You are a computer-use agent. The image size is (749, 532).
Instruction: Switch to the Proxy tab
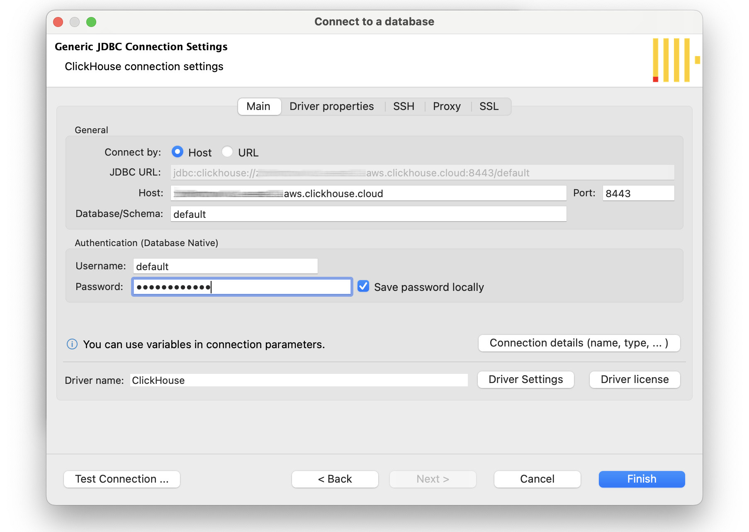447,107
